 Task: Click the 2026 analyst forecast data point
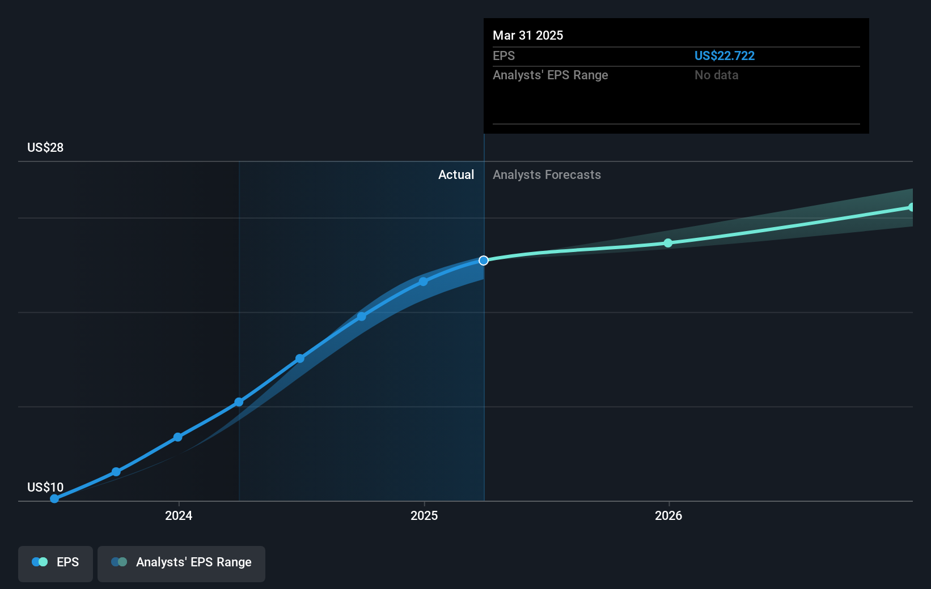coord(668,243)
